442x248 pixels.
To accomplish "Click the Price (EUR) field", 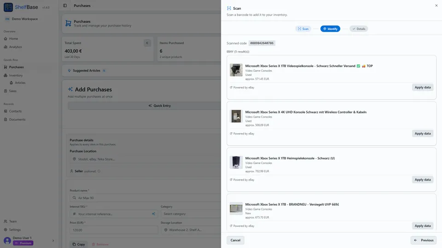I will click(x=114, y=230).
